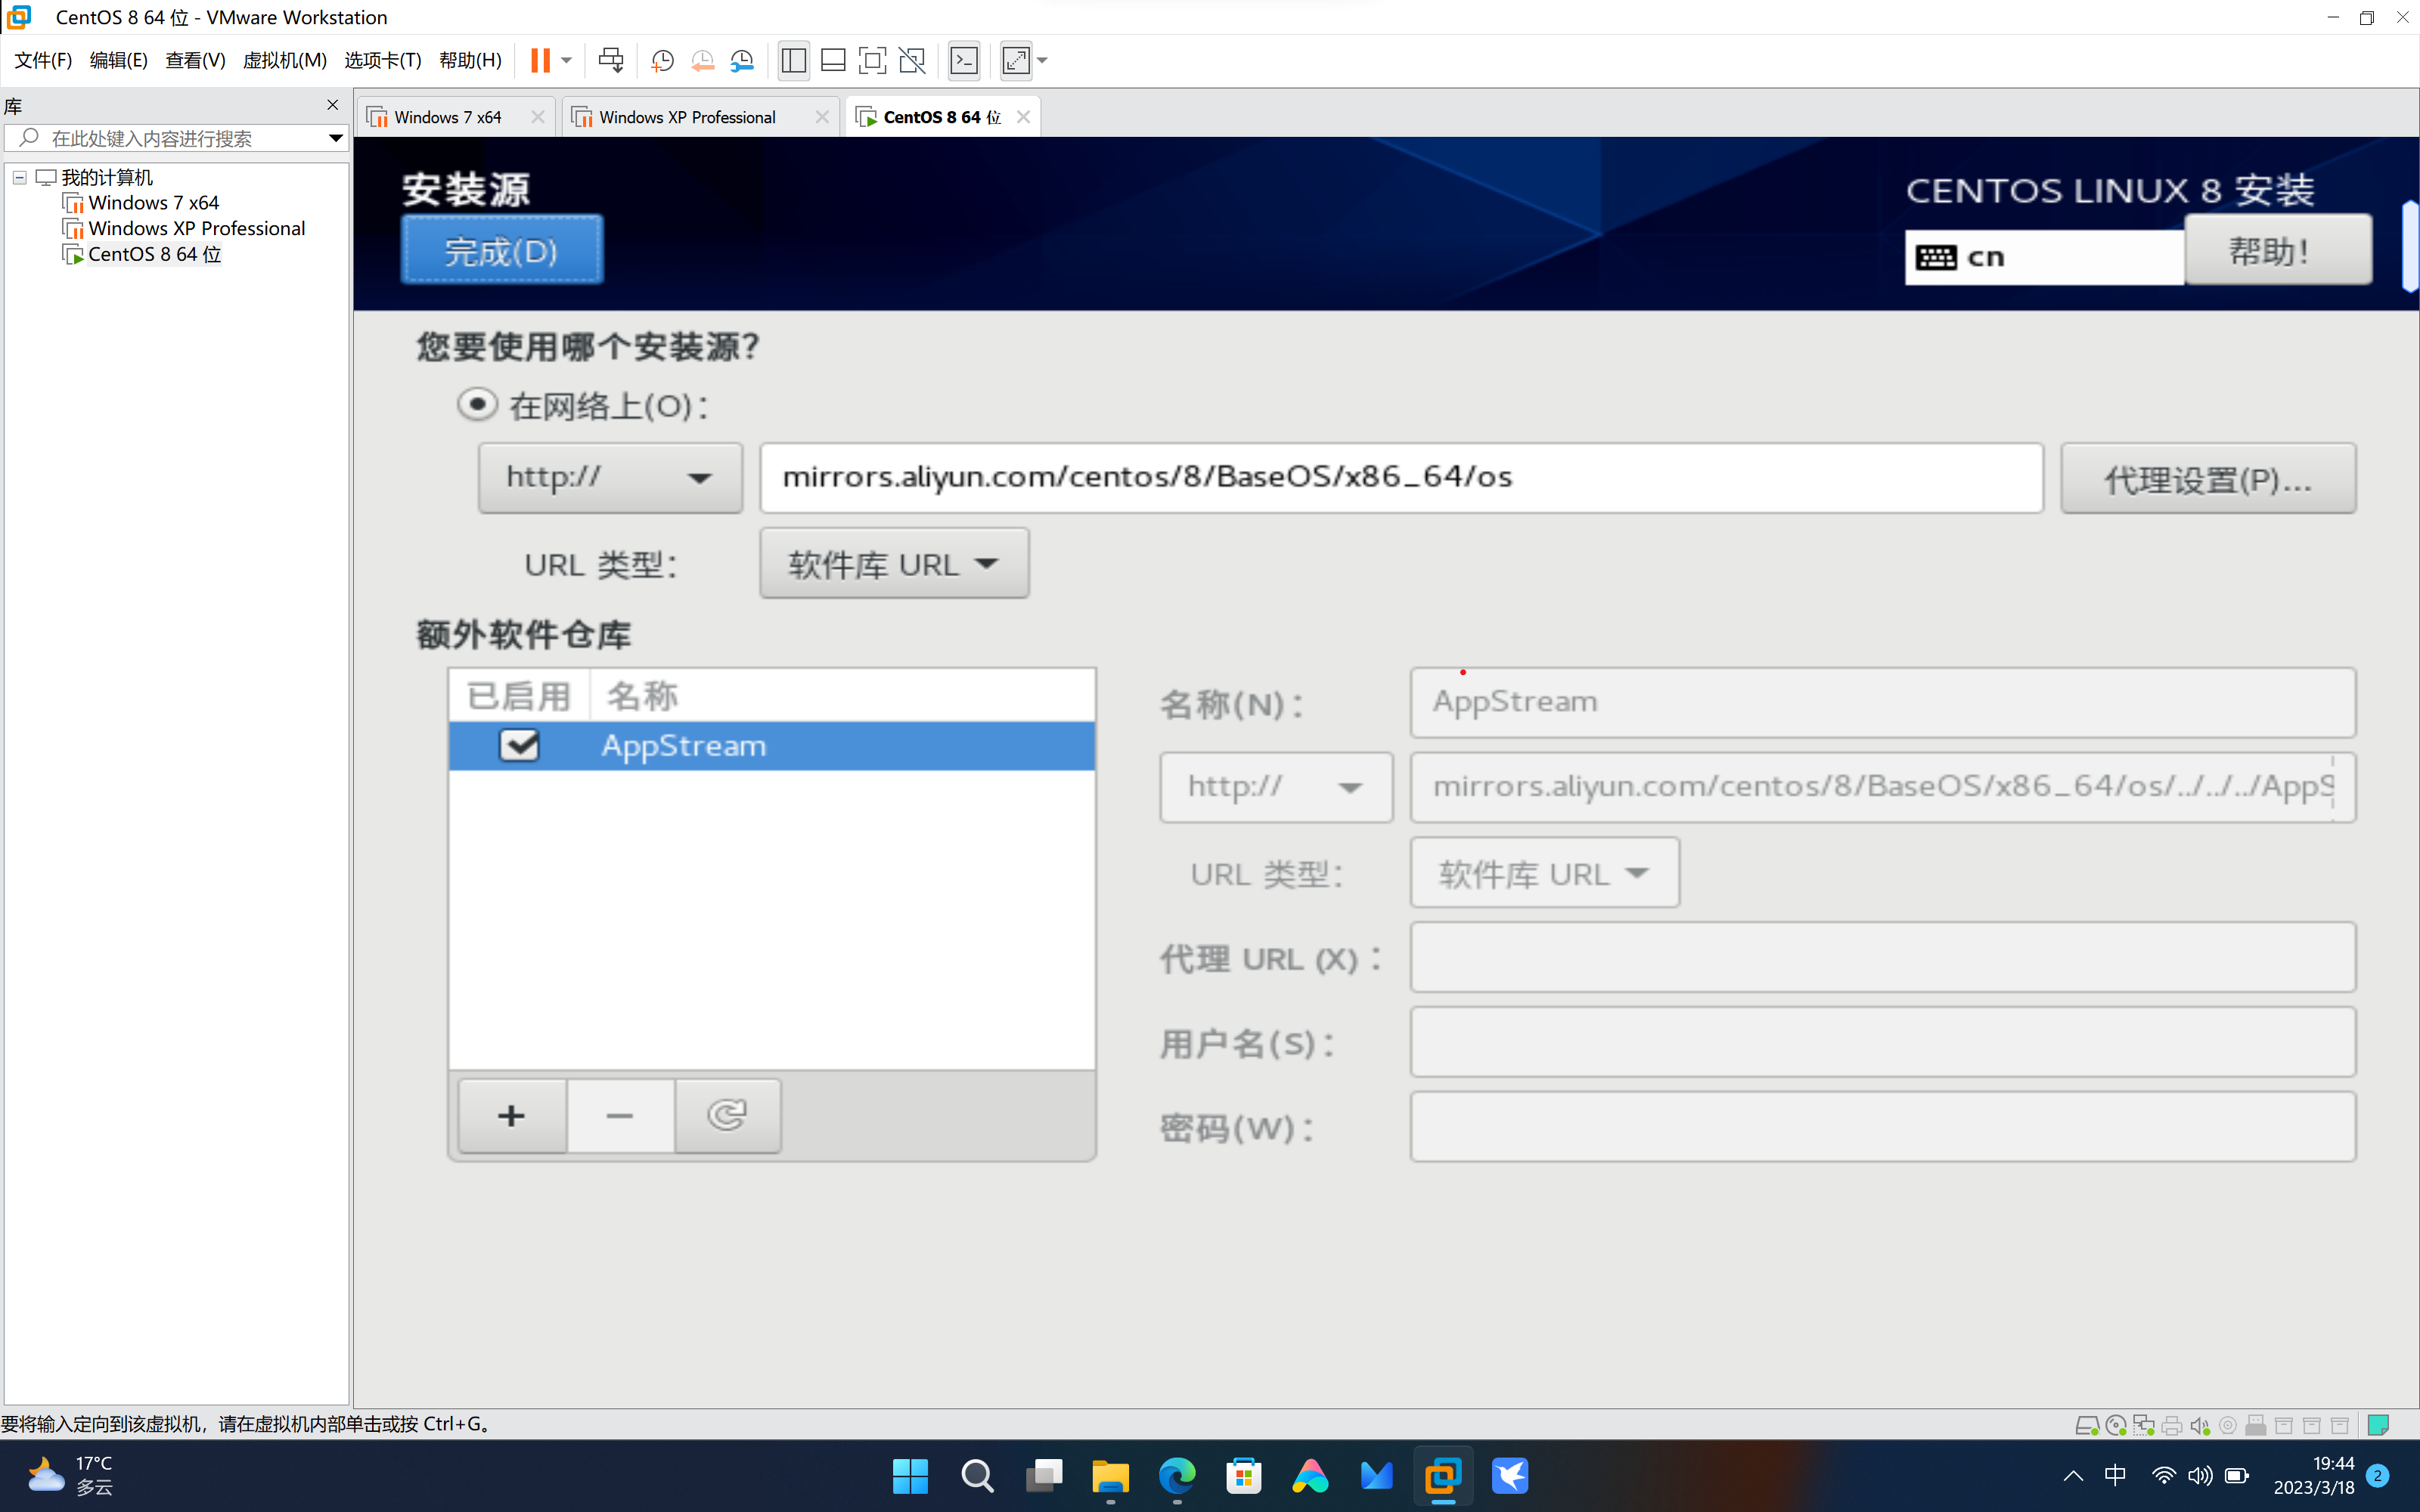Click the revert to snapshot icon

pos(702,61)
